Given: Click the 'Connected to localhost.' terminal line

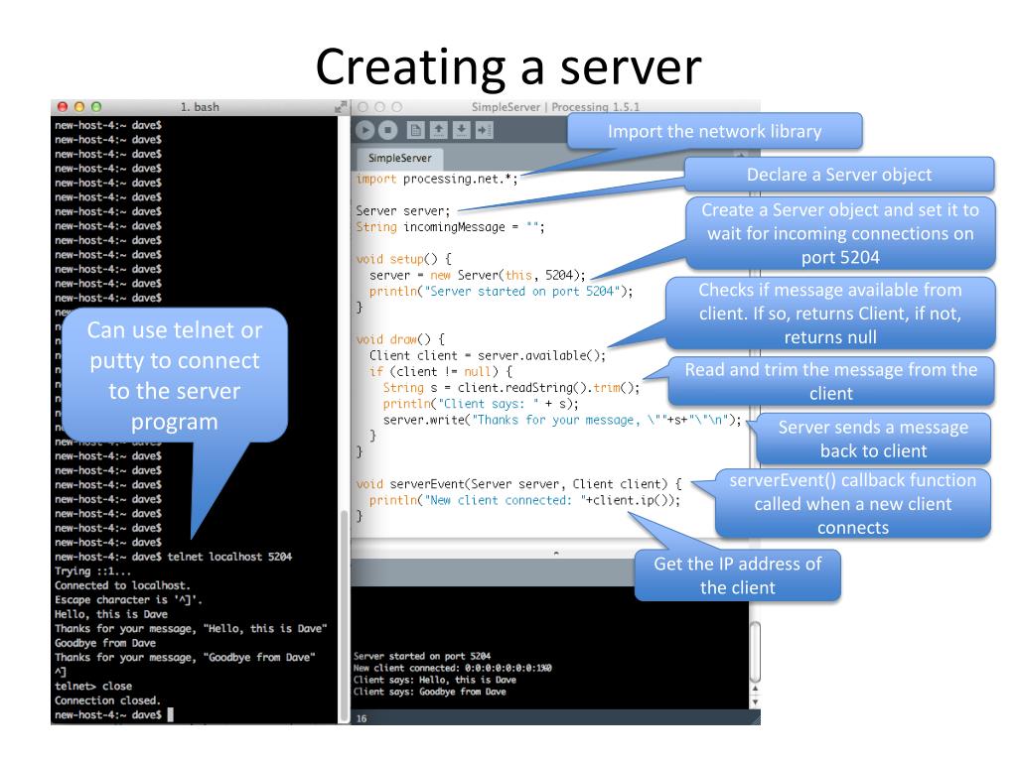Looking at the screenshot, I should 122,585.
